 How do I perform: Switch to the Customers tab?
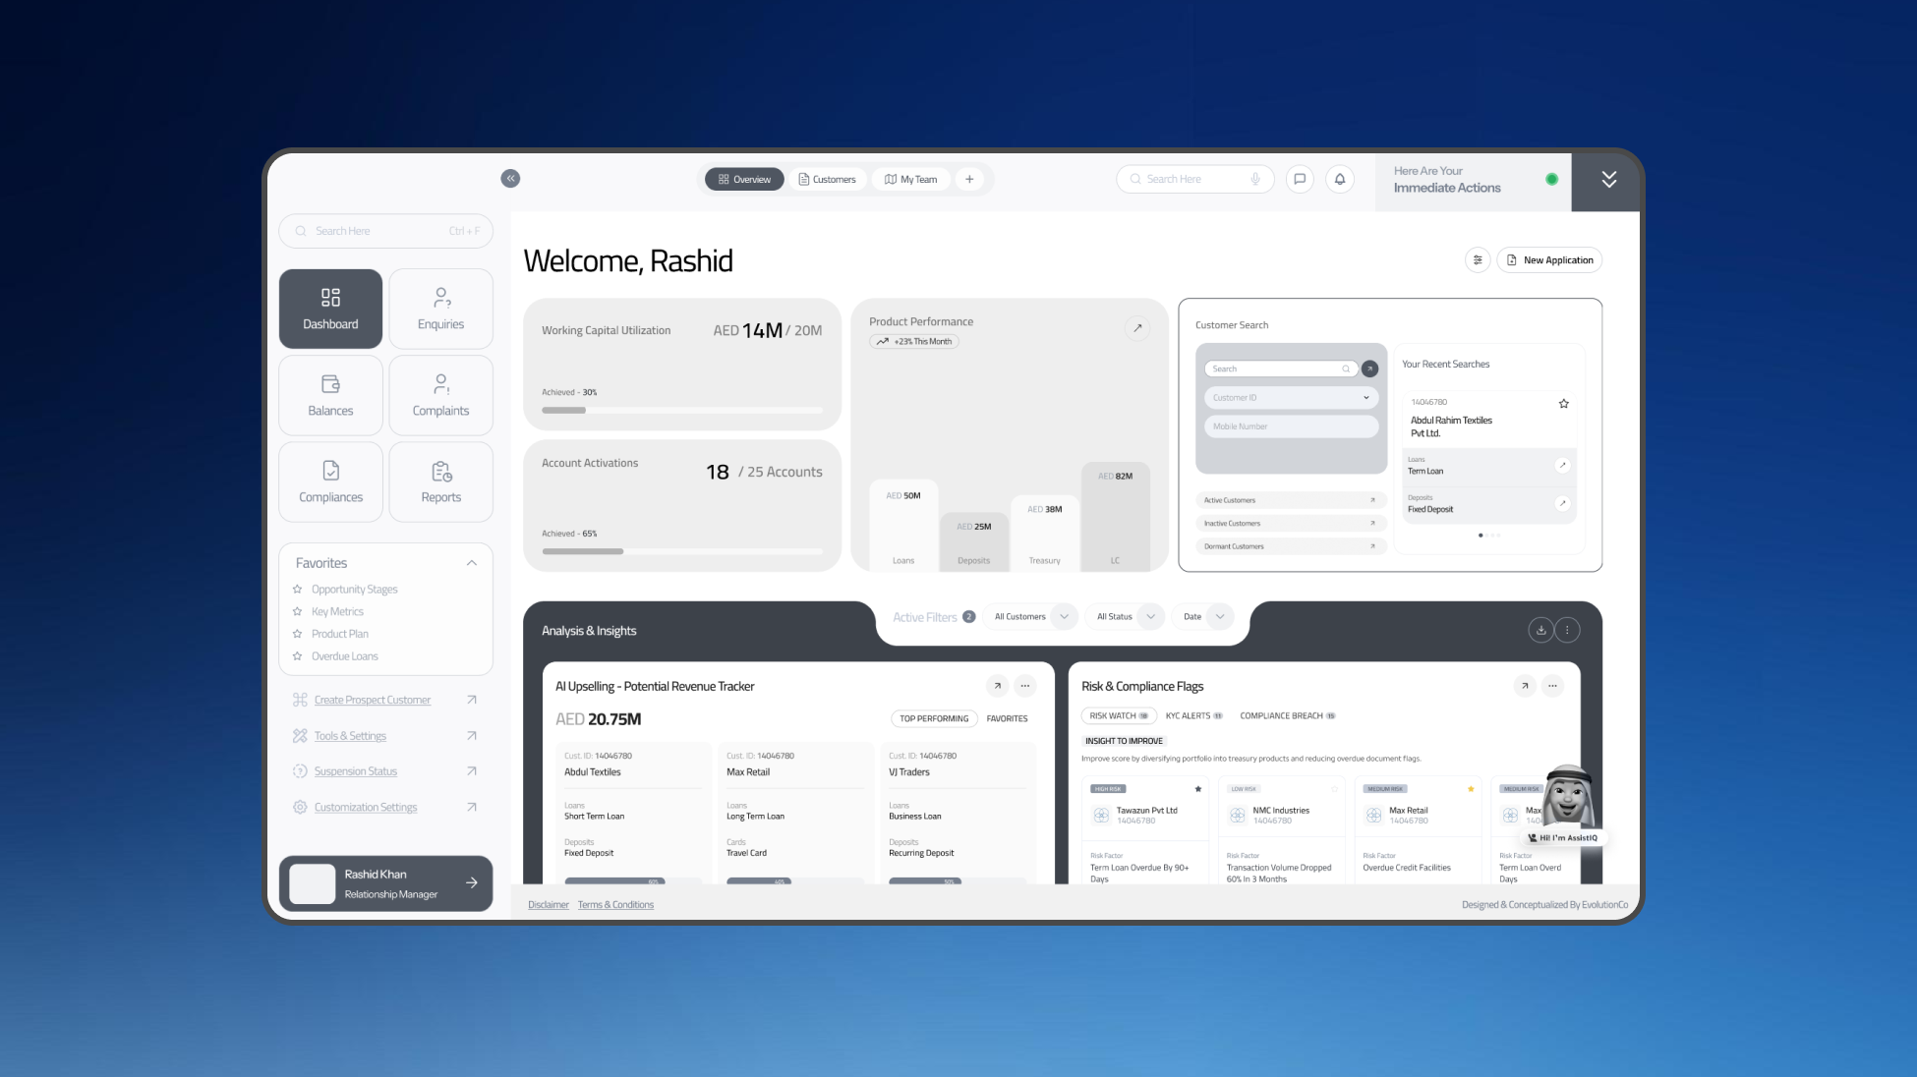click(x=827, y=179)
